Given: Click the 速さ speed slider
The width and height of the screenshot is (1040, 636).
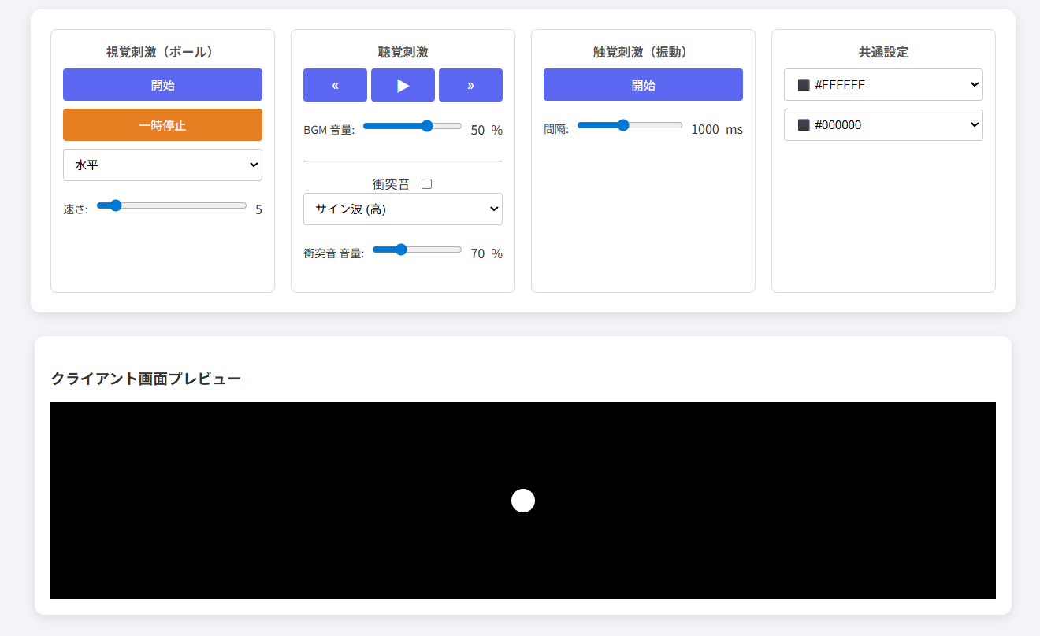Looking at the screenshot, I should [172, 205].
